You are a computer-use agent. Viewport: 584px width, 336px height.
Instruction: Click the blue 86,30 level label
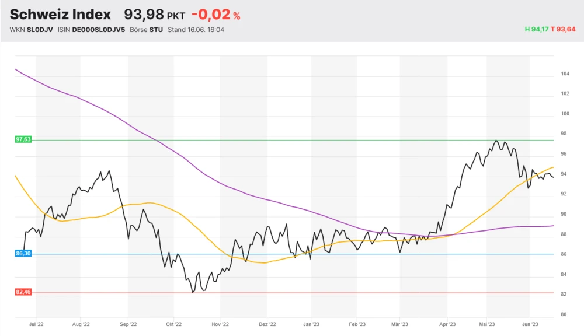tap(23, 254)
